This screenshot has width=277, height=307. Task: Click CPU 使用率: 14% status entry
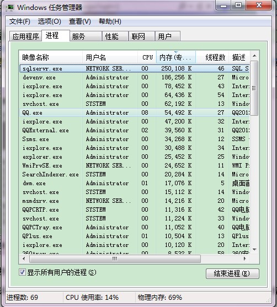[x=92, y=298]
